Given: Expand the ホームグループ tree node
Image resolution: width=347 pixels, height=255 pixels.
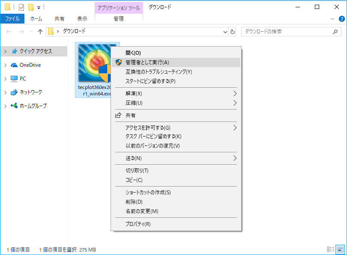Looking at the screenshot, I should pyautogui.click(x=6, y=106).
